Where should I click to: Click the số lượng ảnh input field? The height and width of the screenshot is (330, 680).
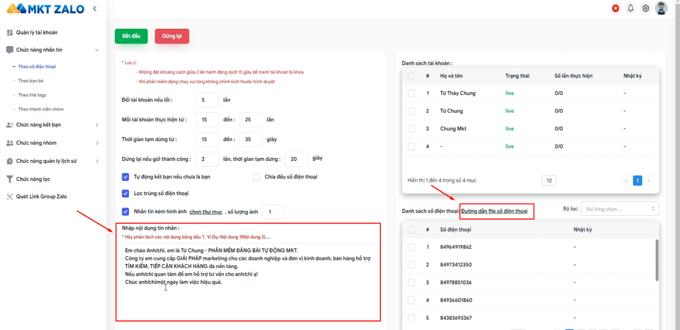pyautogui.click(x=273, y=212)
